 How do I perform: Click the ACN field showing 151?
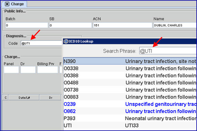click(x=122, y=25)
